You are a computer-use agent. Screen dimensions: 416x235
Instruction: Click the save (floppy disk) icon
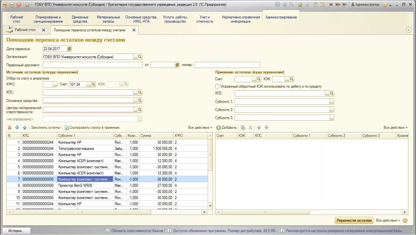pos(277,5)
